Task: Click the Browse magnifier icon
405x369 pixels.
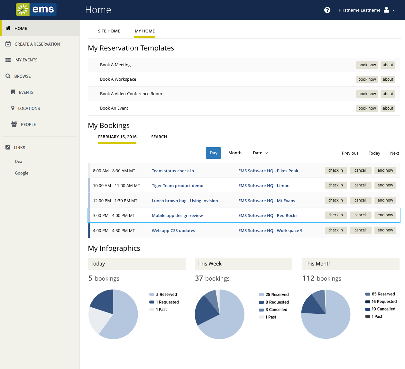Action: [x=8, y=76]
